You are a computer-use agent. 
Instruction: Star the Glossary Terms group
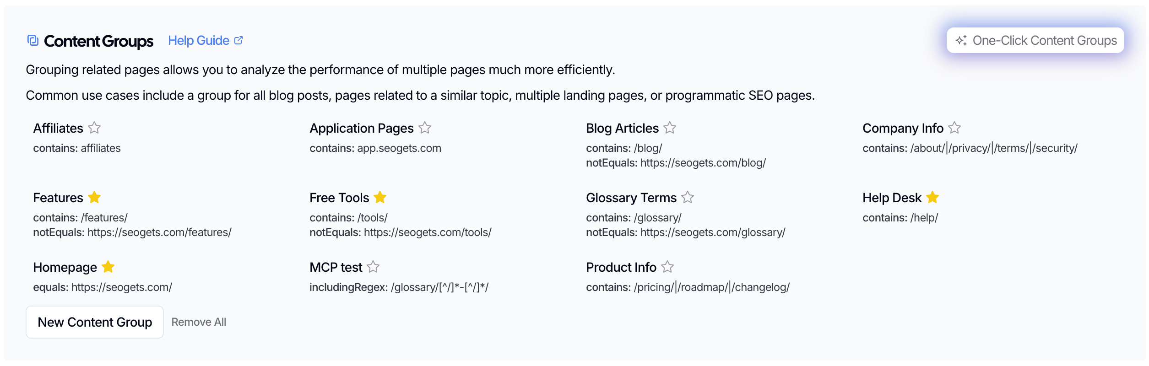(688, 197)
